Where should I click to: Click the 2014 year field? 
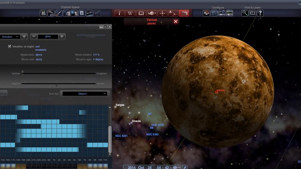(48, 36)
